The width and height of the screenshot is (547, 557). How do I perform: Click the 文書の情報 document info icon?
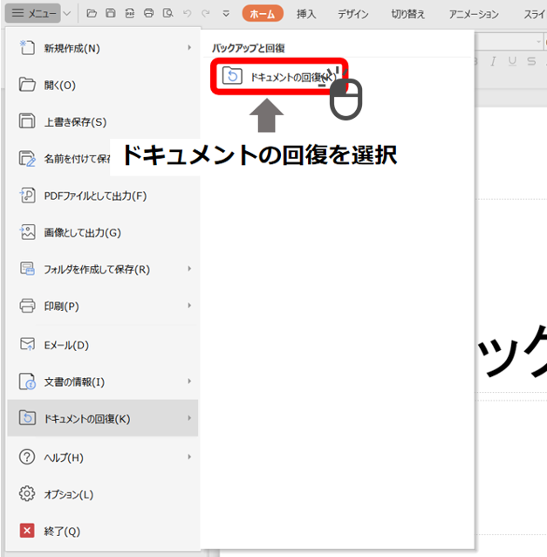[27, 382]
